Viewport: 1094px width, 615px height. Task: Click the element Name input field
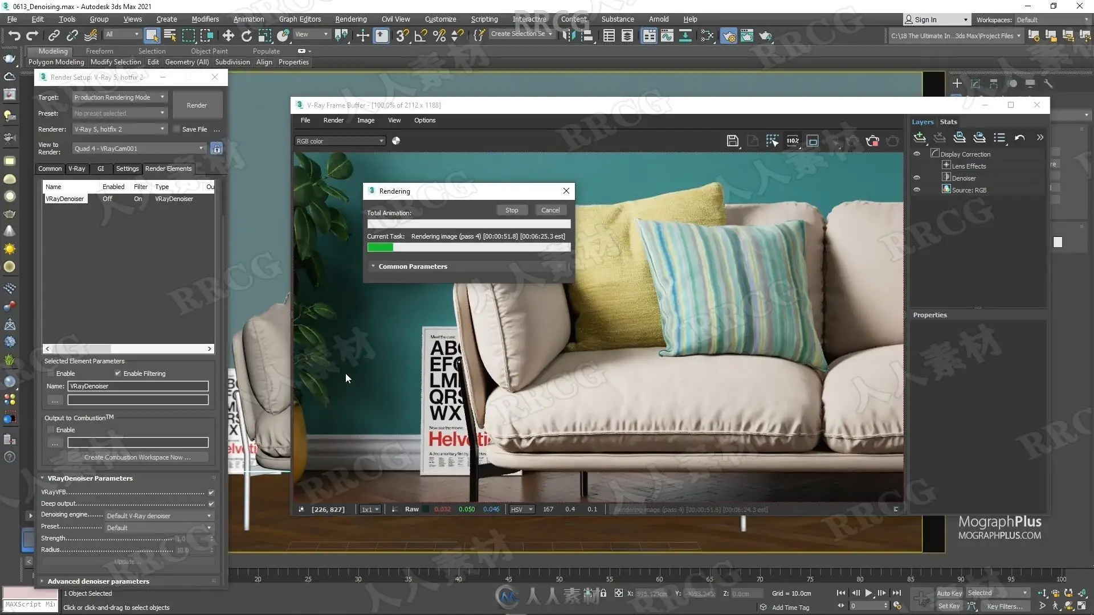138,386
